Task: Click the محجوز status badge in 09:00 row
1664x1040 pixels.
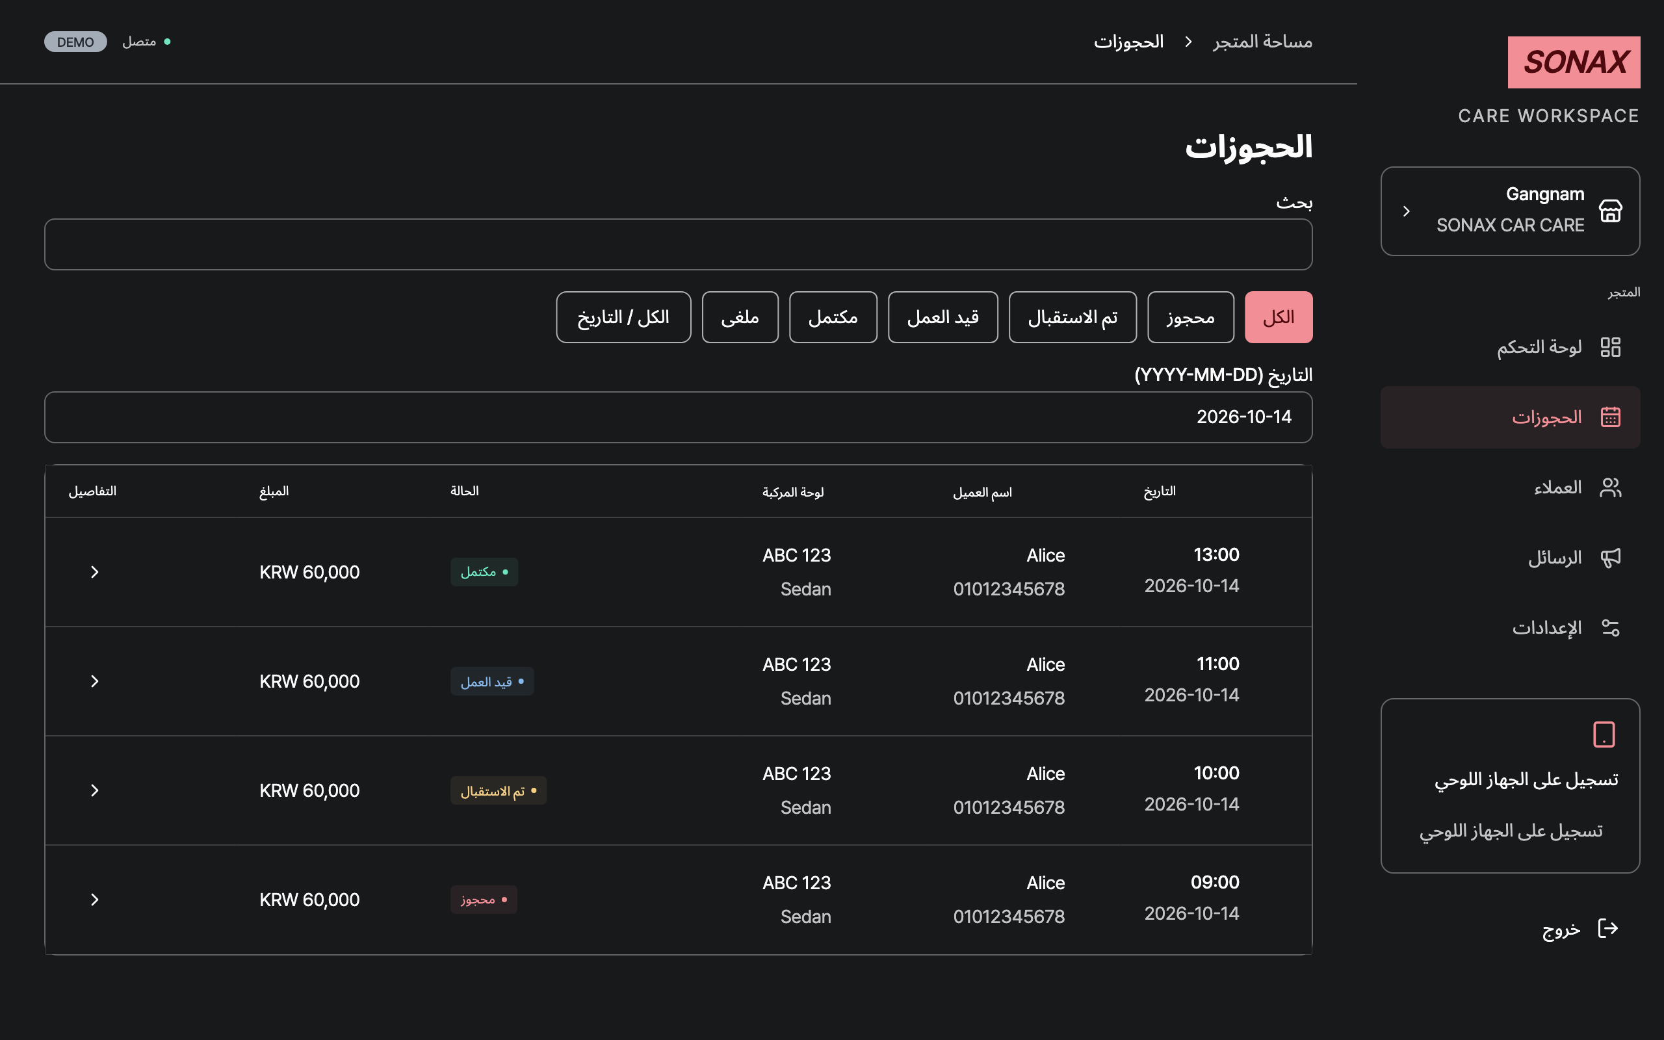Action: tap(484, 900)
